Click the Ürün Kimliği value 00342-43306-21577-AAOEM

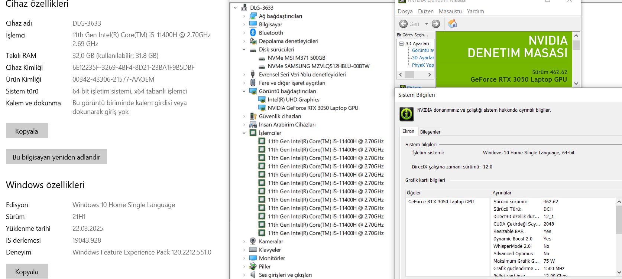coord(113,79)
